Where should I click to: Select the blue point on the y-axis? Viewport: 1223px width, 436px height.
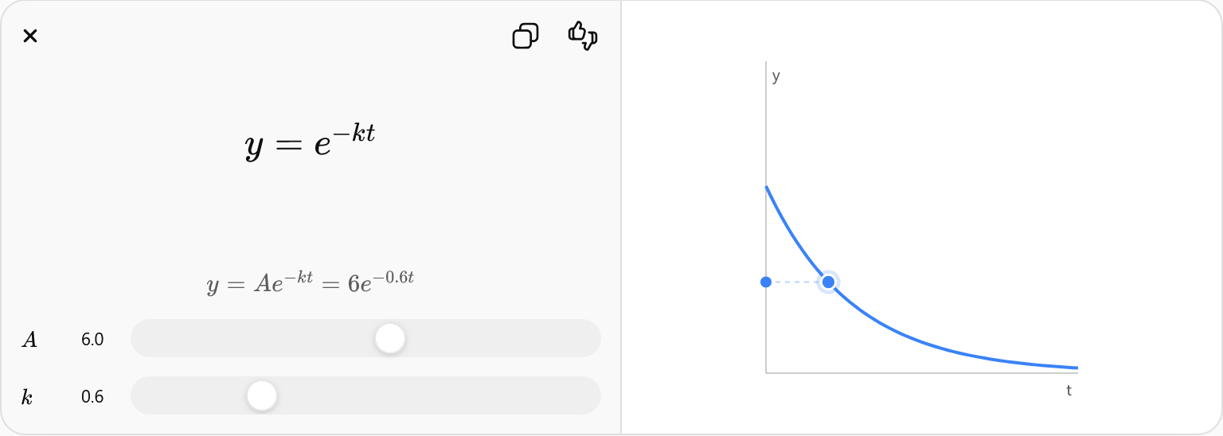point(766,282)
